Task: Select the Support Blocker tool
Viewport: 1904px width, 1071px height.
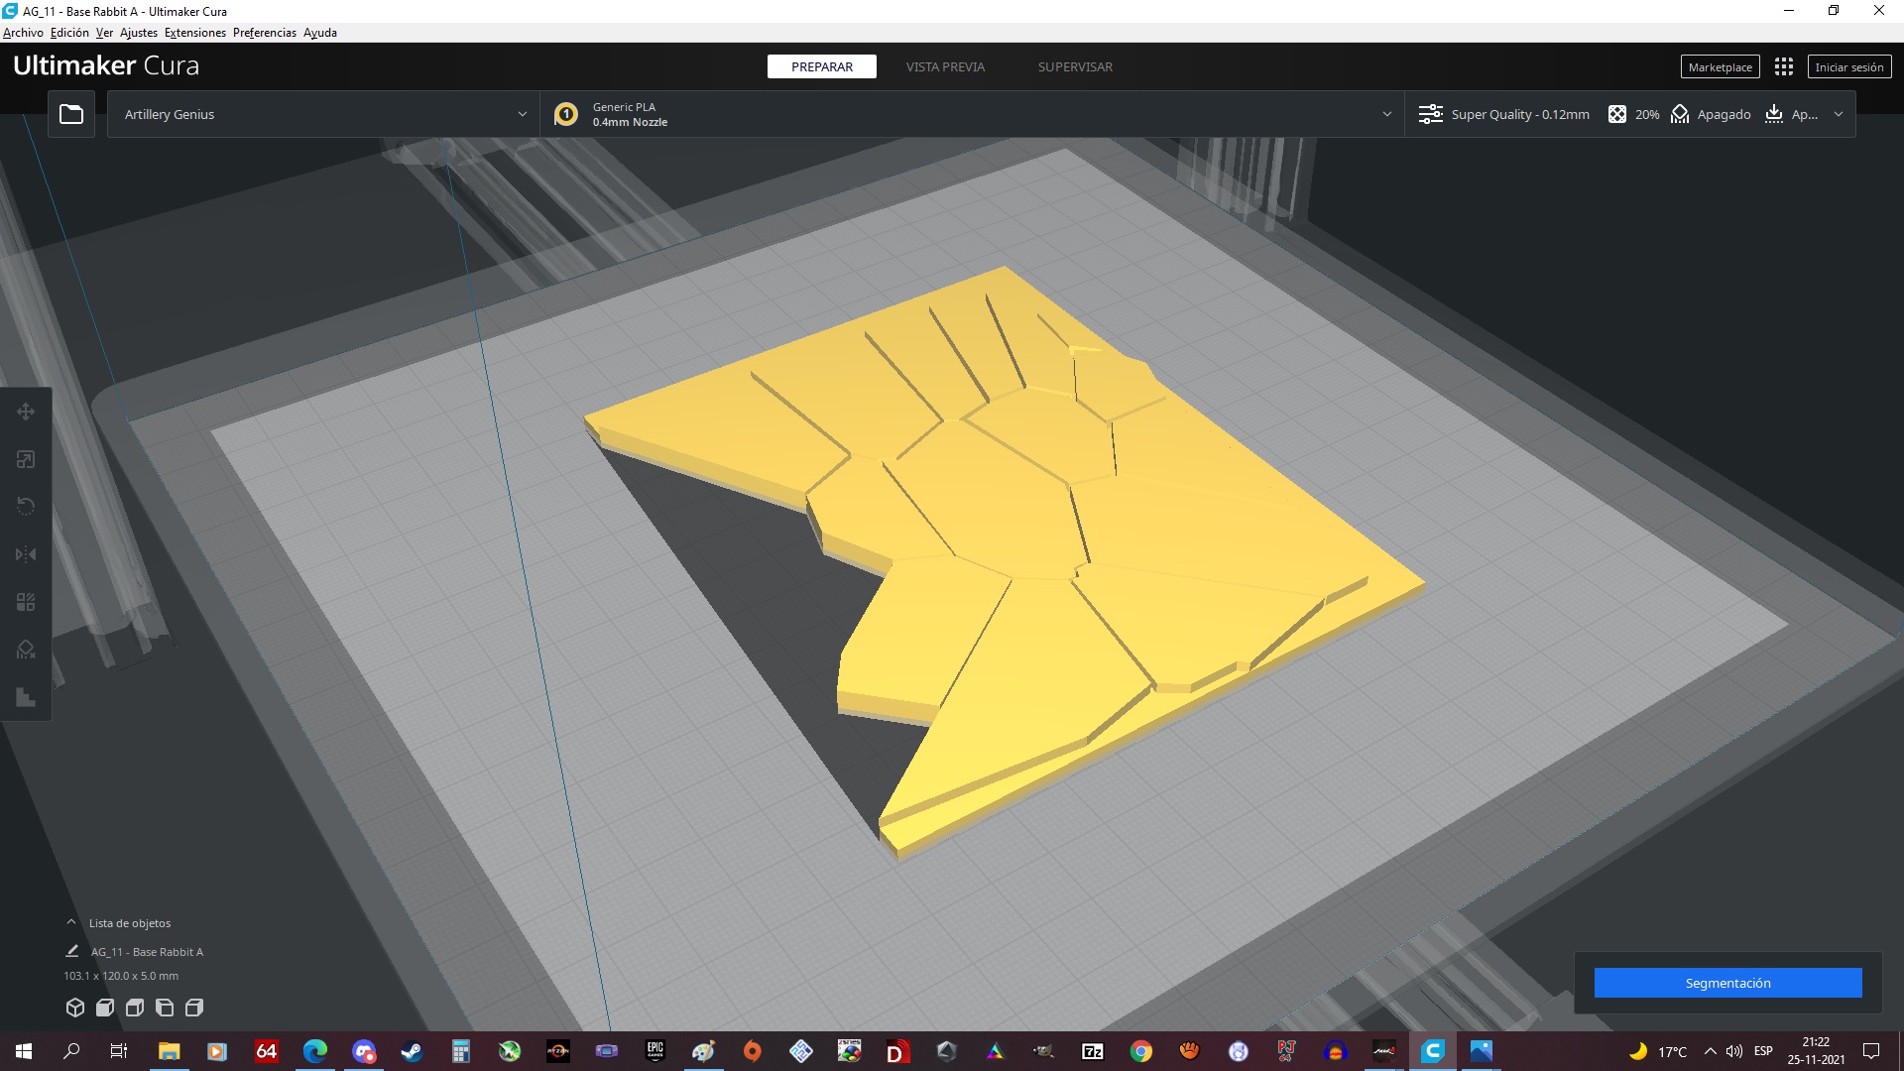Action: click(26, 650)
